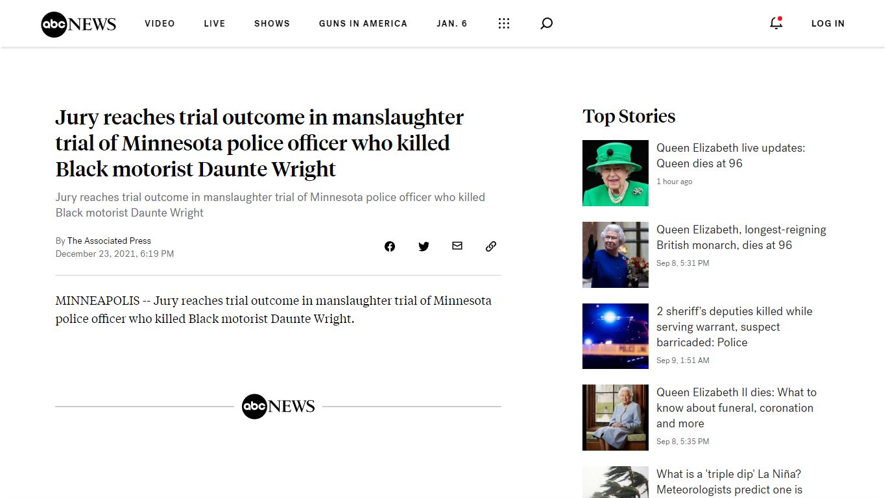Click the police lights thumbnail
886x498 pixels.
coord(616,336)
